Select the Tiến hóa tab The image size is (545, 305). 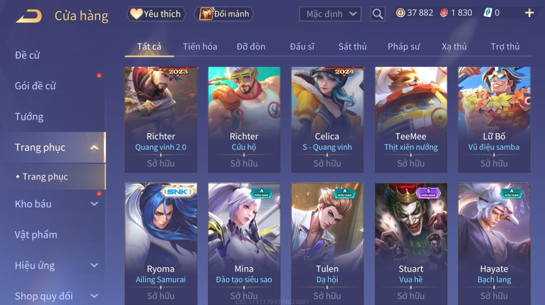point(200,47)
